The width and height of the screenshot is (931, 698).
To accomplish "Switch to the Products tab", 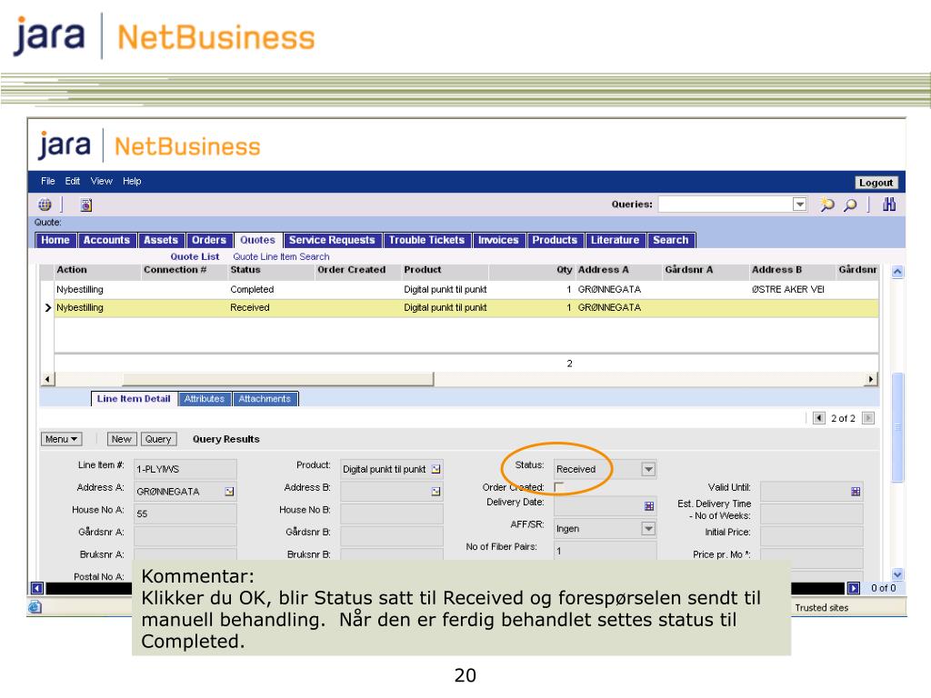I will click(x=555, y=240).
